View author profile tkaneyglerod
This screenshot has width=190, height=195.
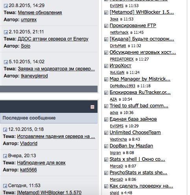[34, 76]
